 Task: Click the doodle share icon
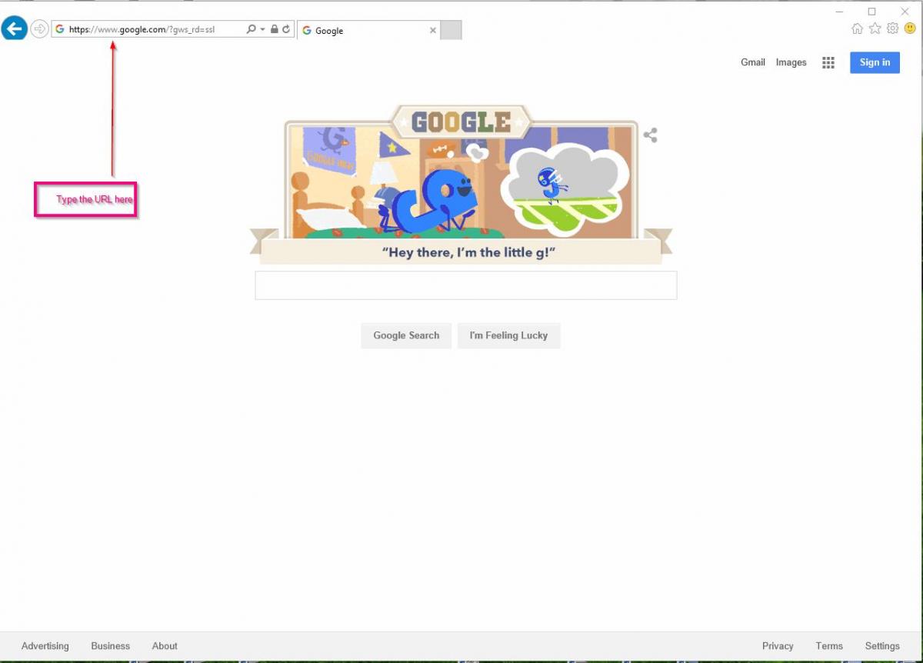(x=651, y=135)
